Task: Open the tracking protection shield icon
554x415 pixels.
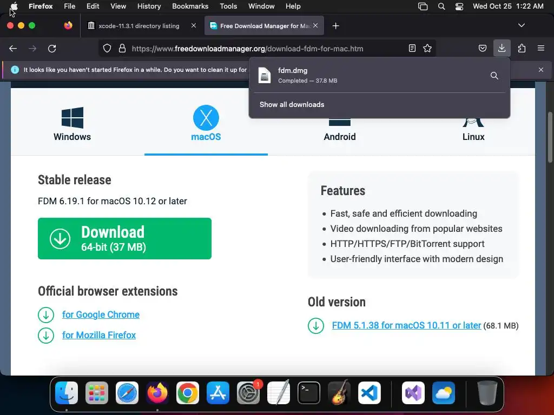Action: [107, 48]
